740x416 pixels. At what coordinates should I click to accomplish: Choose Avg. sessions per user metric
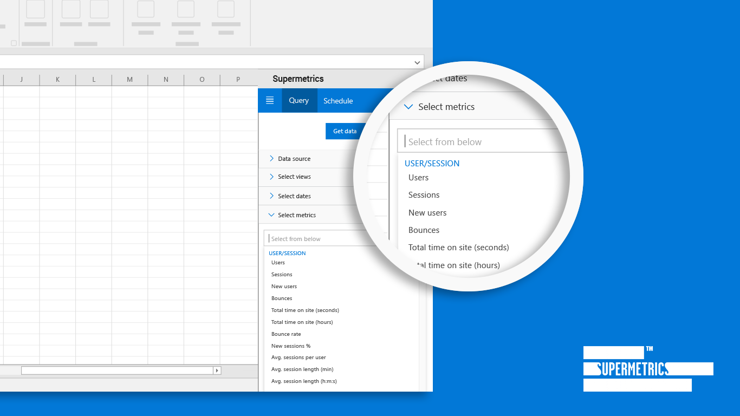[298, 357]
